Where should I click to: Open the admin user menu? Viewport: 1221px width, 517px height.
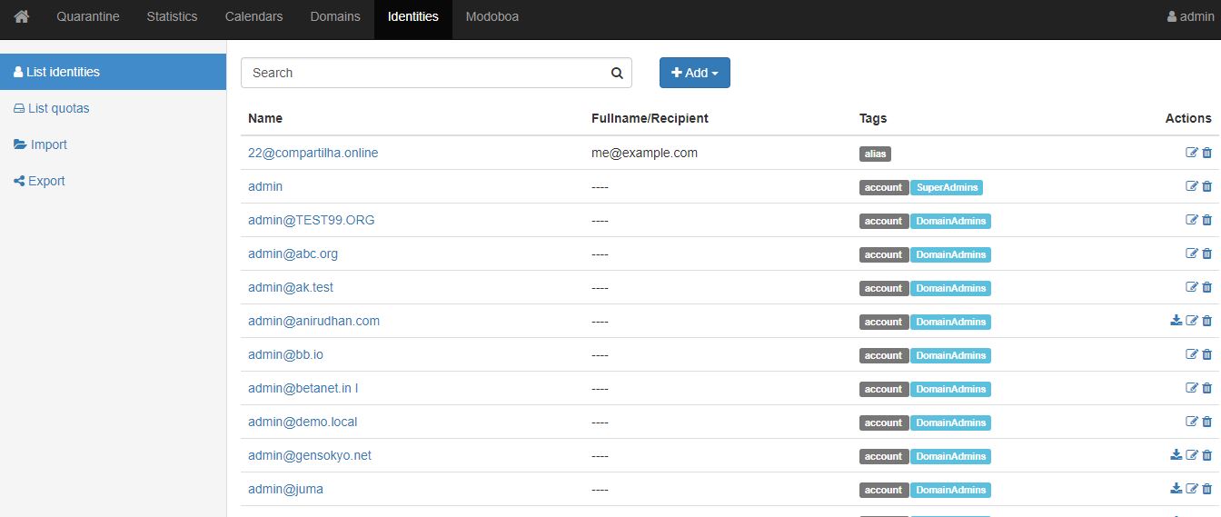pyautogui.click(x=1190, y=17)
